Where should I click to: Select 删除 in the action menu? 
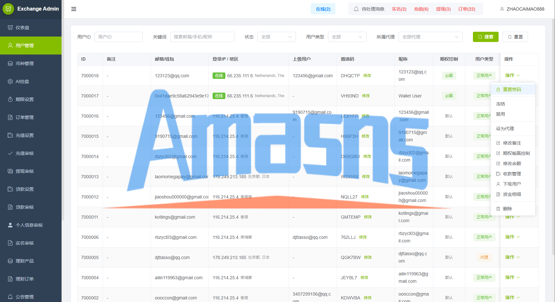click(x=513, y=209)
